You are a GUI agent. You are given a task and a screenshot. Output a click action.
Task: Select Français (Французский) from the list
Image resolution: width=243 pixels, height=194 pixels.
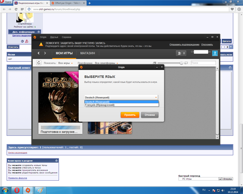[x=122, y=105]
